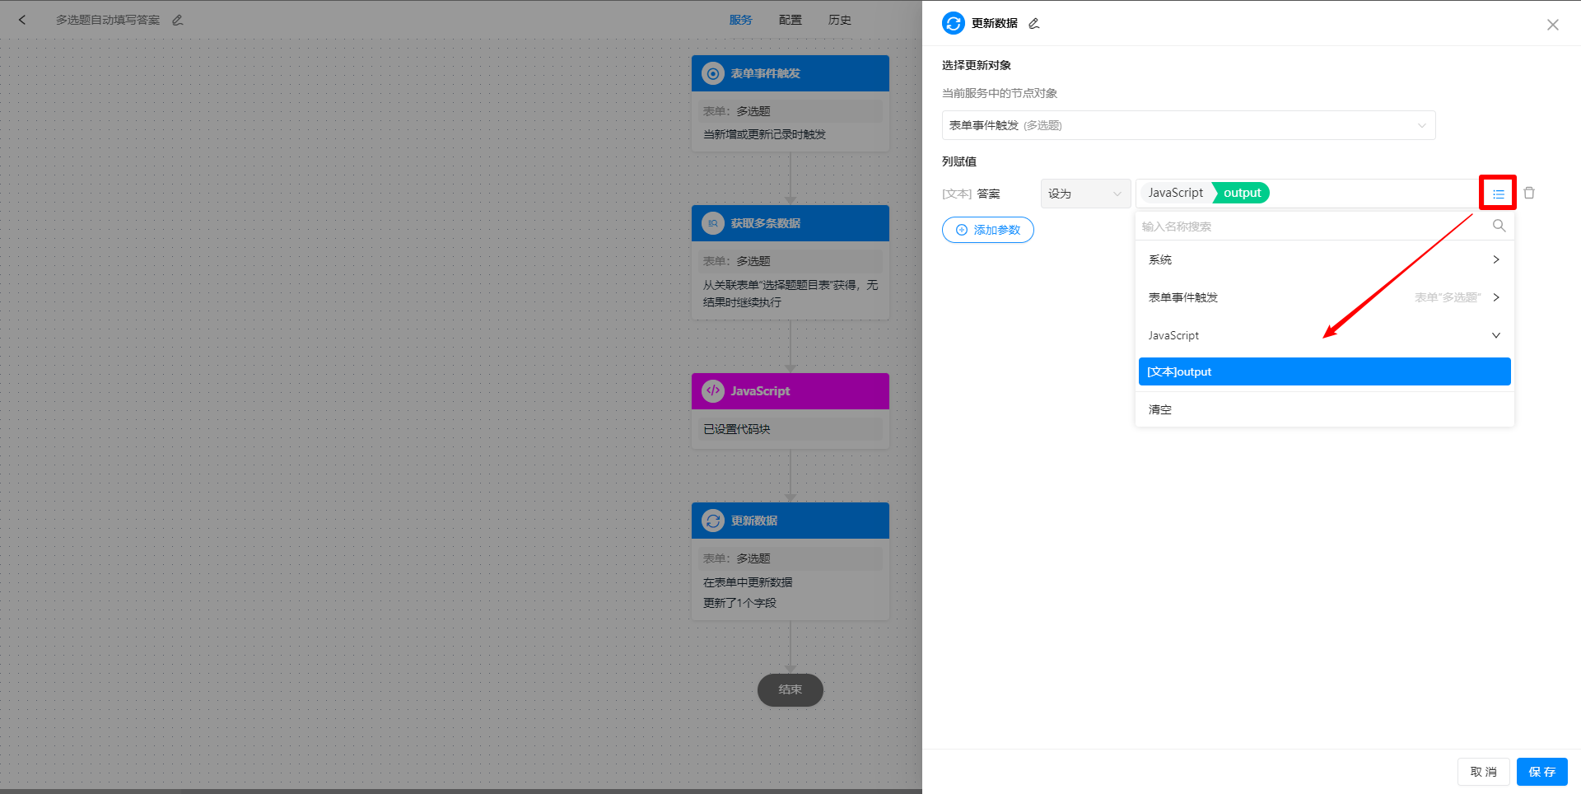Viewport: 1581px width, 794px height.
Task: Expand the 系统 parameter group
Action: (x=1322, y=259)
